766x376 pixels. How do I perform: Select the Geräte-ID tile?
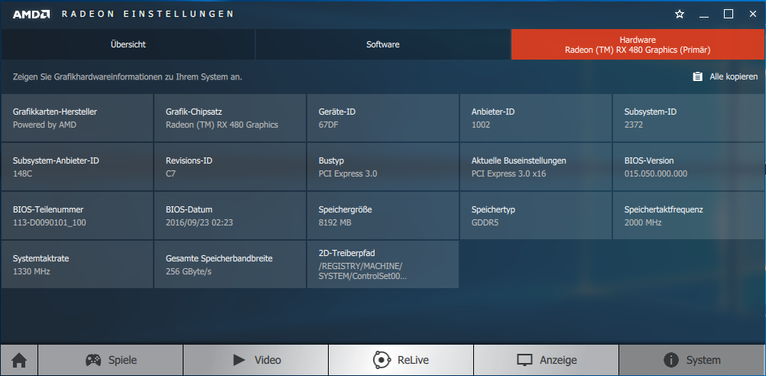click(383, 118)
